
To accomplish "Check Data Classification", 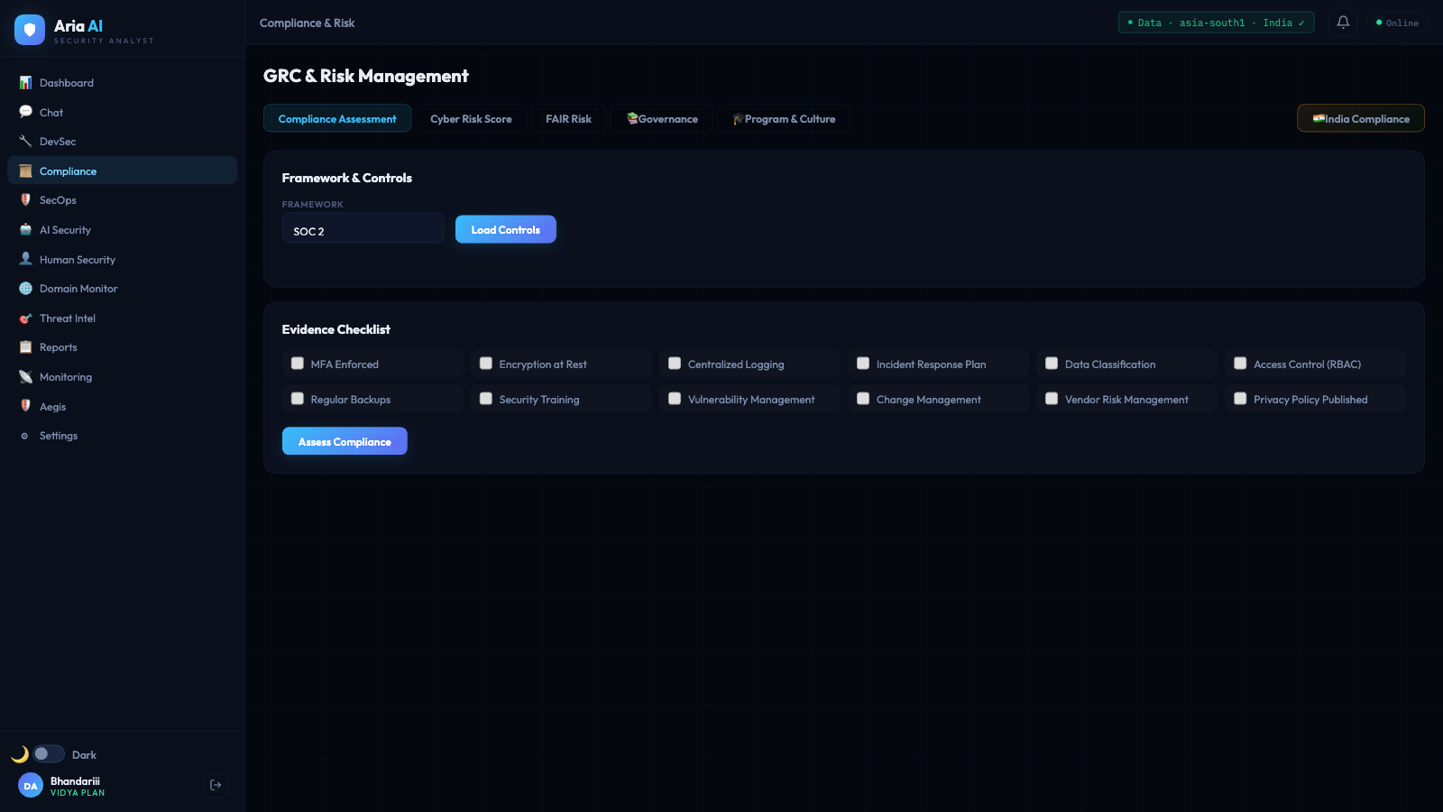I will [x=1052, y=364].
